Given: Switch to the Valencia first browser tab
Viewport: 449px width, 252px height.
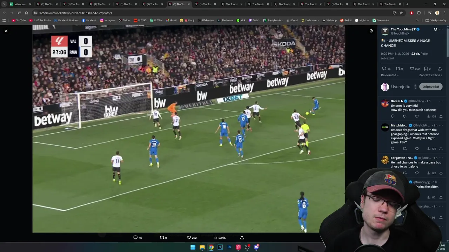Looking at the screenshot, I should [20, 4].
